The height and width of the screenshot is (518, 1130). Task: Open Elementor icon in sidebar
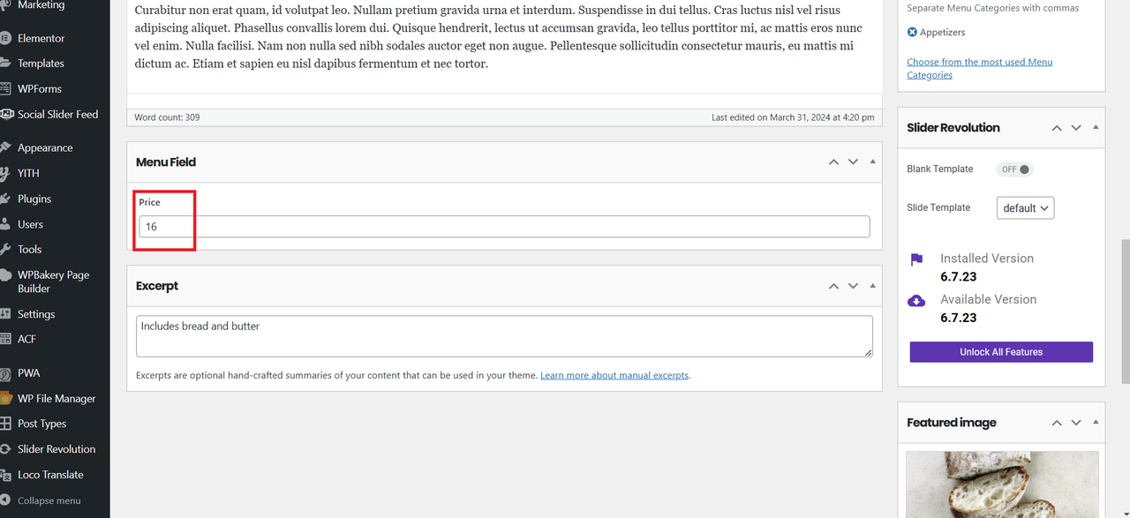pos(4,38)
